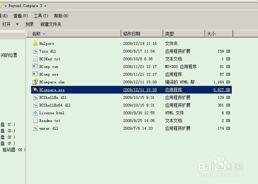Click the BCompare.exe application icon

[35, 90]
